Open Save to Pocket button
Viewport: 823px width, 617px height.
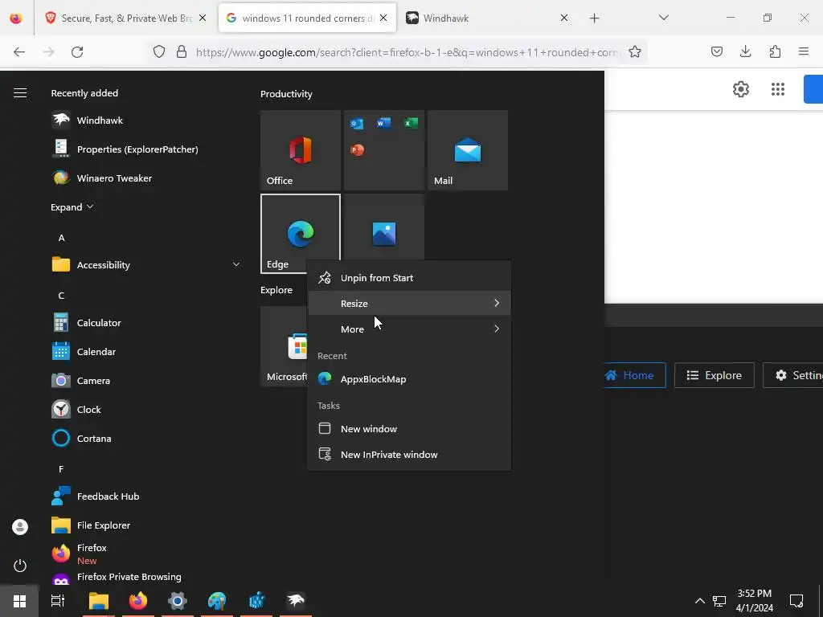click(716, 51)
